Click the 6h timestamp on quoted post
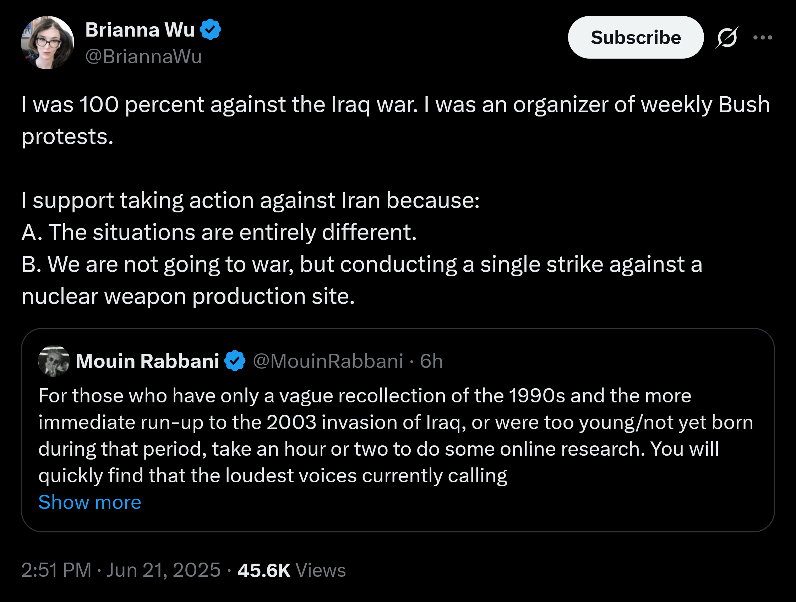The height and width of the screenshot is (602, 796). (x=431, y=361)
